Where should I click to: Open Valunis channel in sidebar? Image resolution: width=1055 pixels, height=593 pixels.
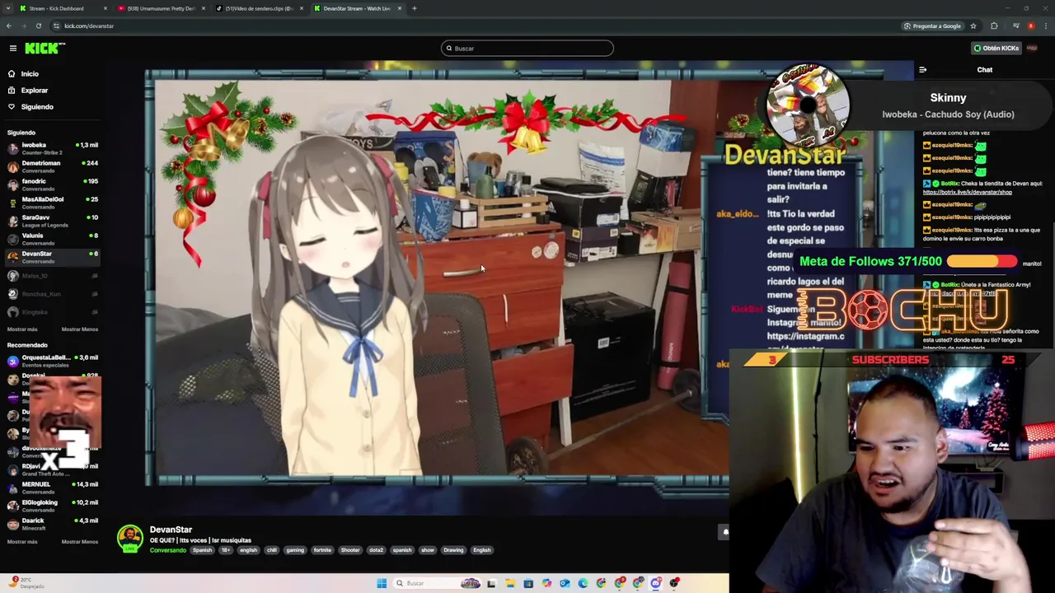pos(52,239)
